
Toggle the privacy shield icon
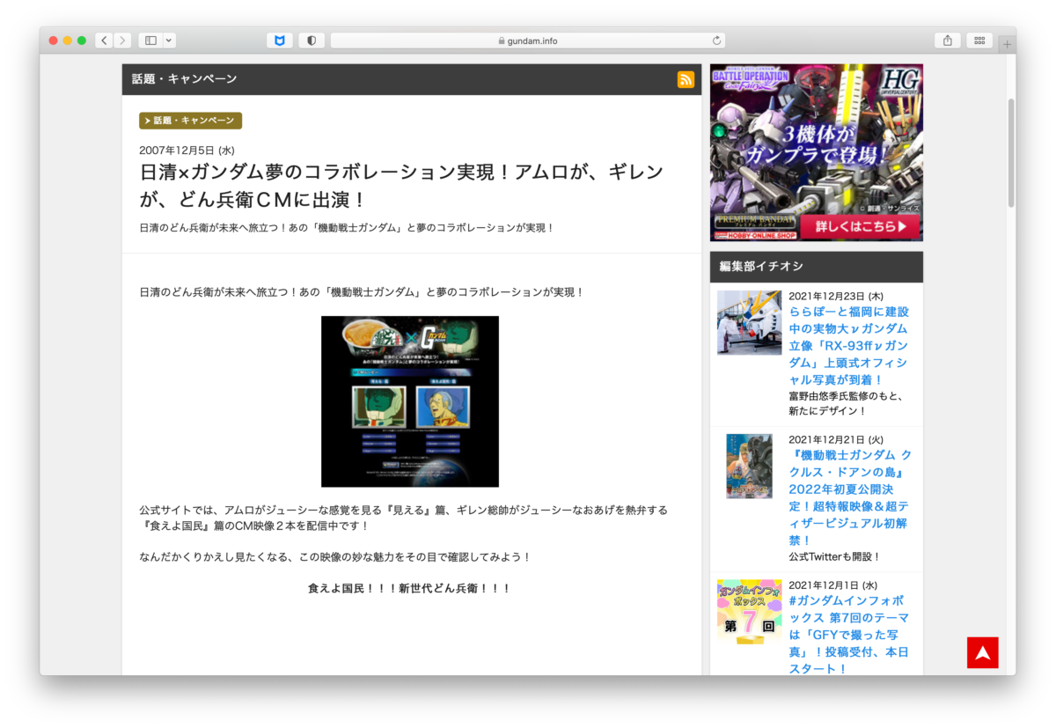pyautogui.click(x=312, y=40)
